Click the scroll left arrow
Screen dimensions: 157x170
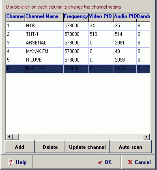pyautogui.click(x=9, y=137)
